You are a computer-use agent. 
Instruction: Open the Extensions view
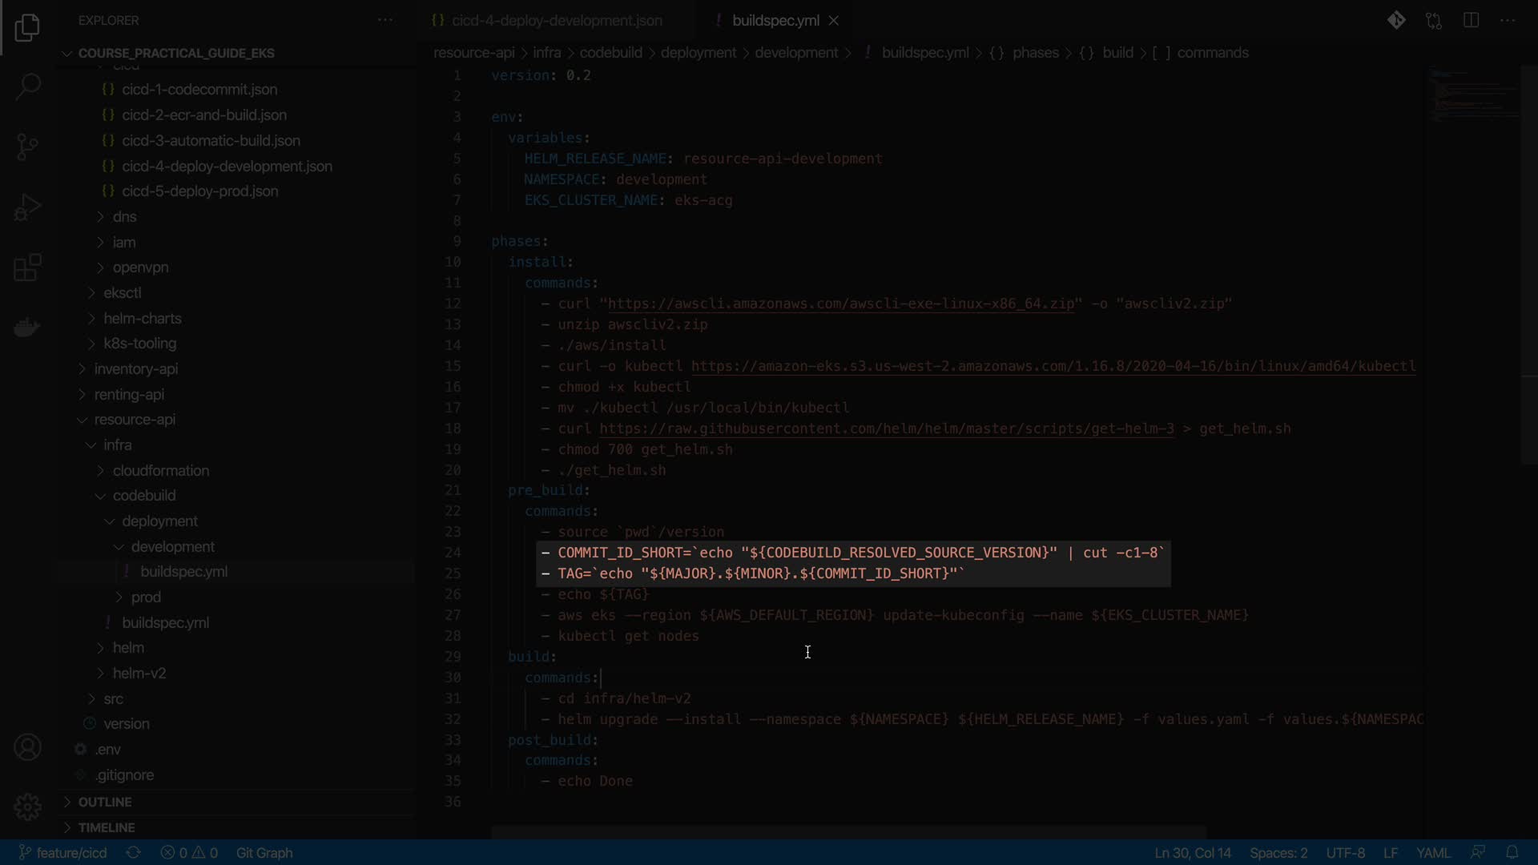click(27, 268)
